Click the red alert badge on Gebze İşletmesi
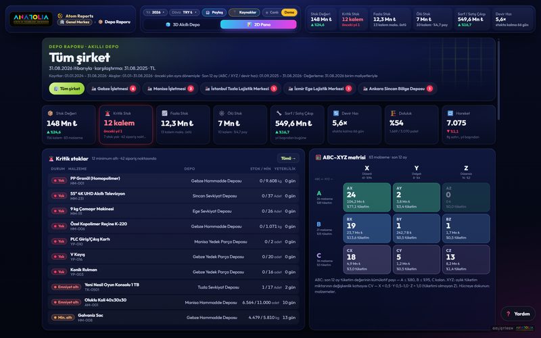This screenshot has height=338, width=541. tap(133, 89)
